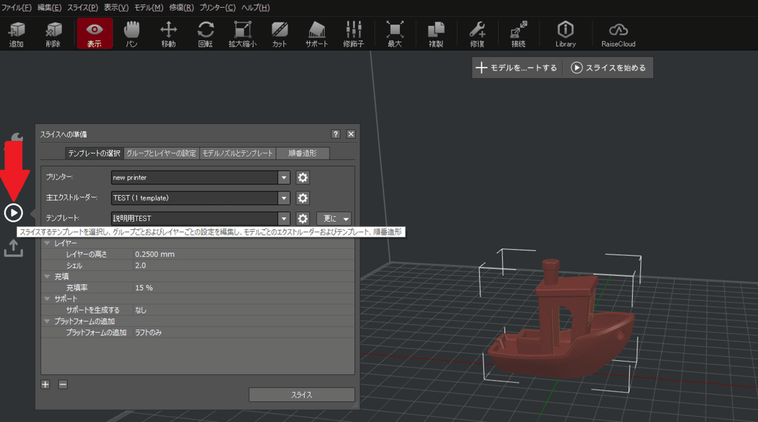The height and width of the screenshot is (422, 758).
Task: Open the サポート (Support) tool
Action: coord(316,33)
